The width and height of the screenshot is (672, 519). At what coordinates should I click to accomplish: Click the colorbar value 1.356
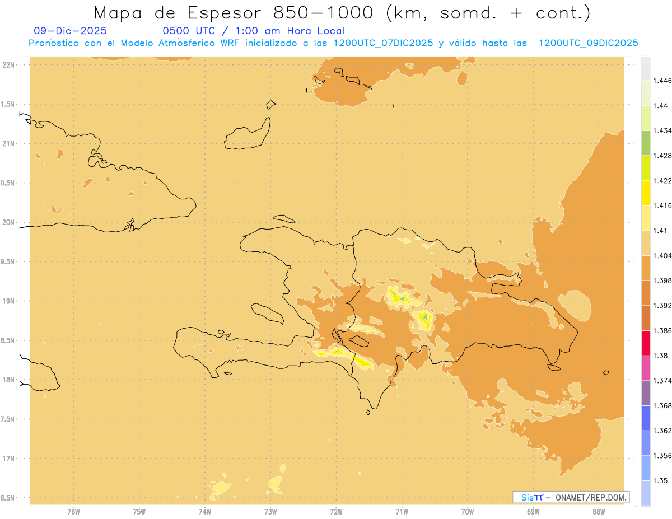pos(662,456)
